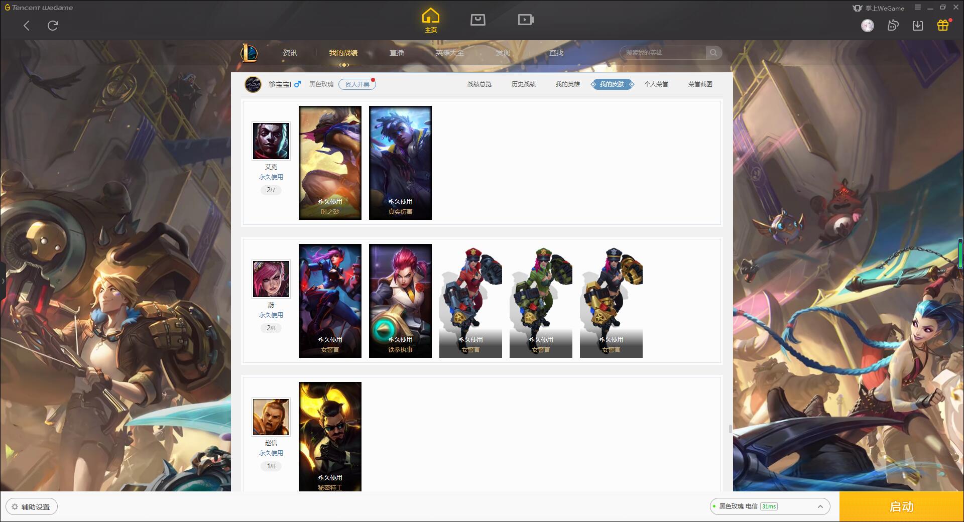Click 永久使用 under 艾克
Image resolution: width=964 pixels, height=522 pixels.
click(271, 177)
